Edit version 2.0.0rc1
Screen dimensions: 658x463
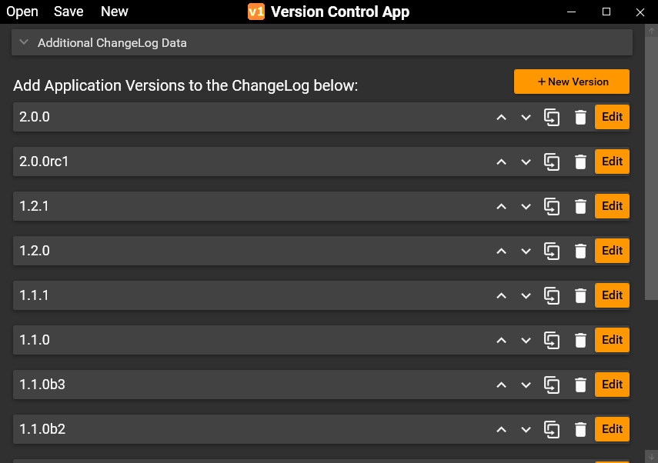point(612,162)
